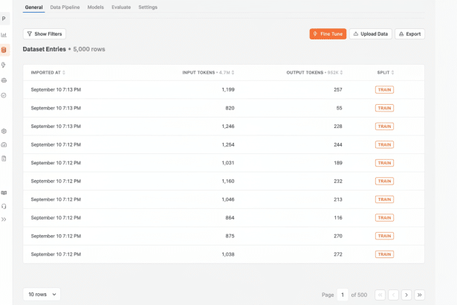457x305 pixels.
Task: Go to first page arrow
Action: [x=380, y=295]
